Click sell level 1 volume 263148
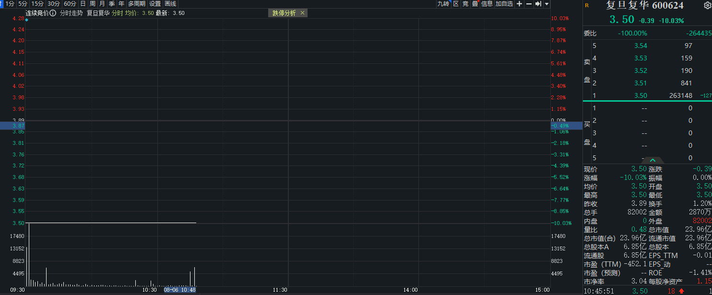This screenshot has height=295, width=712. (681, 95)
